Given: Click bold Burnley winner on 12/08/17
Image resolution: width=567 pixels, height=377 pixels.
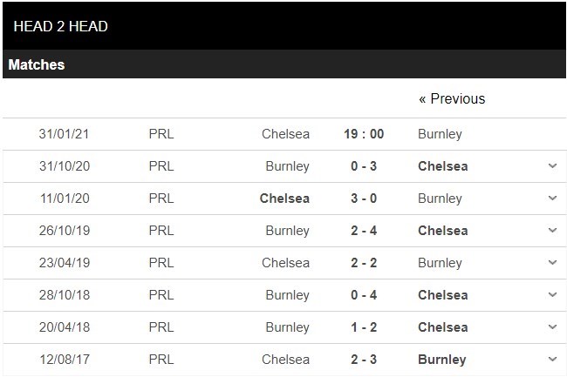Looking at the screenshot, I should tap(442, 359).
